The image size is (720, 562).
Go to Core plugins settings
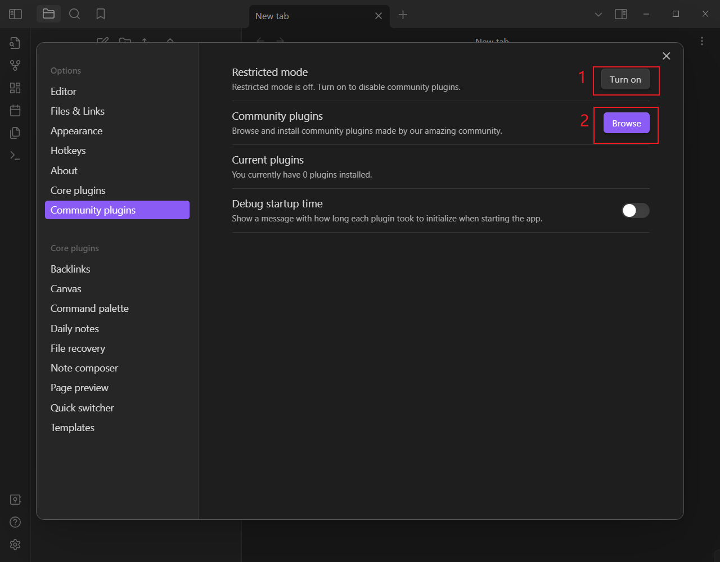coord(78,191)
